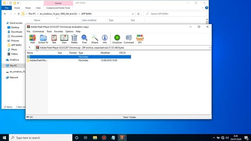Open notification center icon
251x141 pixels.
247,137
